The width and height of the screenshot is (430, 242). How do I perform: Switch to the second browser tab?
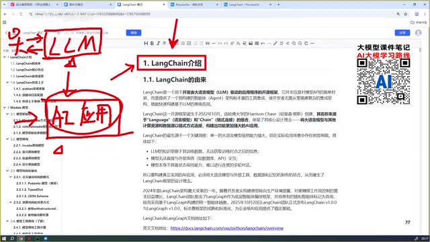click(88, 5)
